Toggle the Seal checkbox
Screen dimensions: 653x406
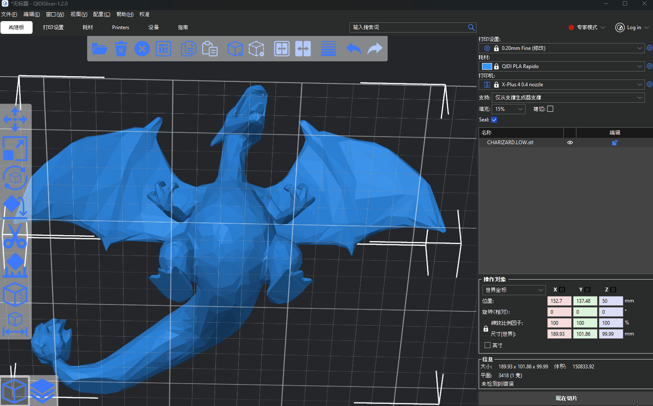click(494, 120)
